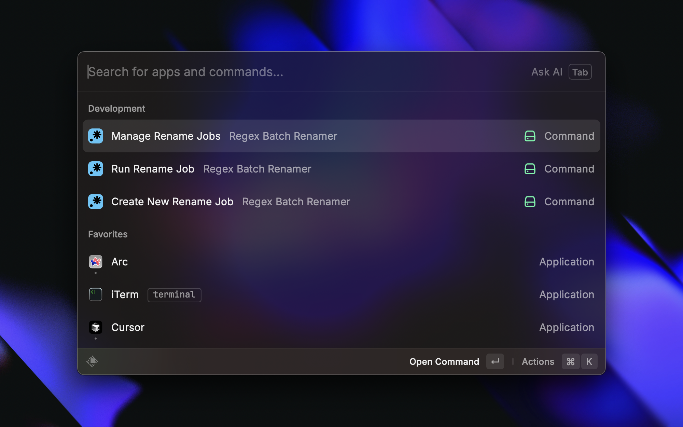Click the terminal alias tag next to iTerm
Viewport: 683px width, 427px height.
pyautogui.click(x=174, y=294)
